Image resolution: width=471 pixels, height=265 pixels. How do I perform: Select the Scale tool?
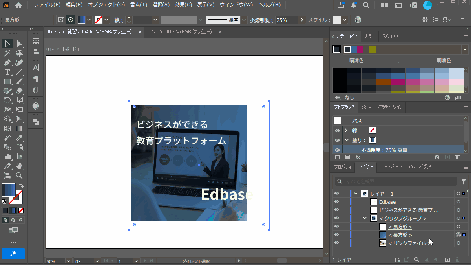(x=19, y=100)
